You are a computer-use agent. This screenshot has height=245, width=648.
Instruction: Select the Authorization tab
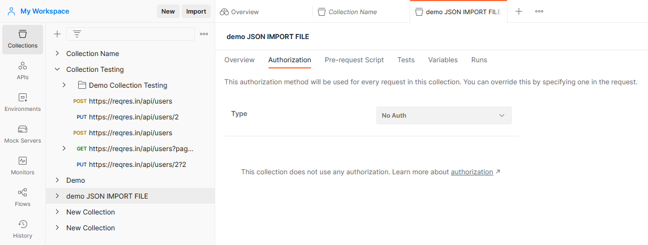click(x=289, y=60)
